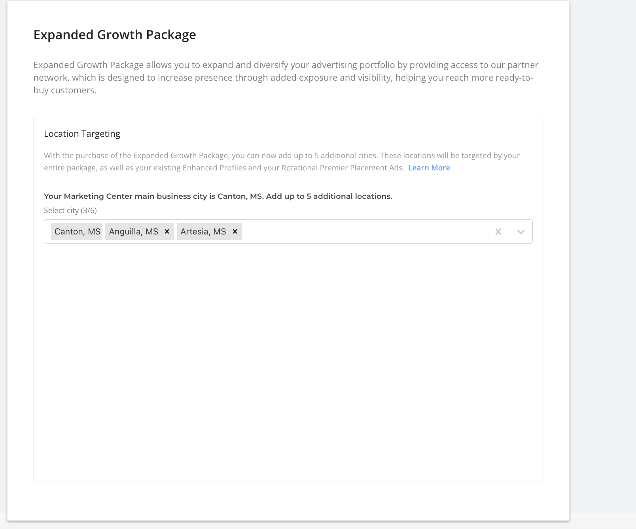Remove the Artesia, MS city tag

(235, 231)
